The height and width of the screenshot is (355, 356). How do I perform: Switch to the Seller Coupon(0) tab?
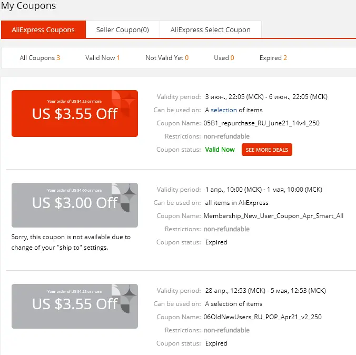pyautogui.click(x=123, y=29)
